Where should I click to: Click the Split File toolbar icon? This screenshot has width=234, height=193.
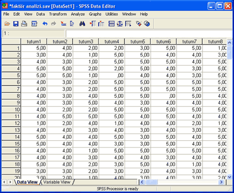pyautogui.click(x=111, y=24)
